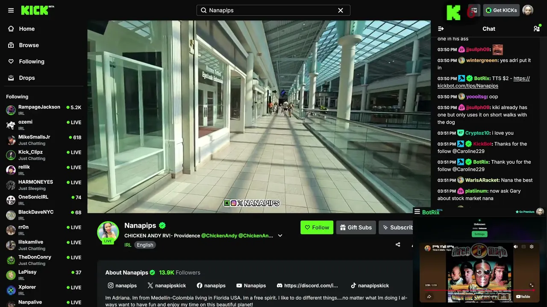Open the X nanapipskick link
The height and width of the screenshot is (307, 547).
tap(167, 286)
